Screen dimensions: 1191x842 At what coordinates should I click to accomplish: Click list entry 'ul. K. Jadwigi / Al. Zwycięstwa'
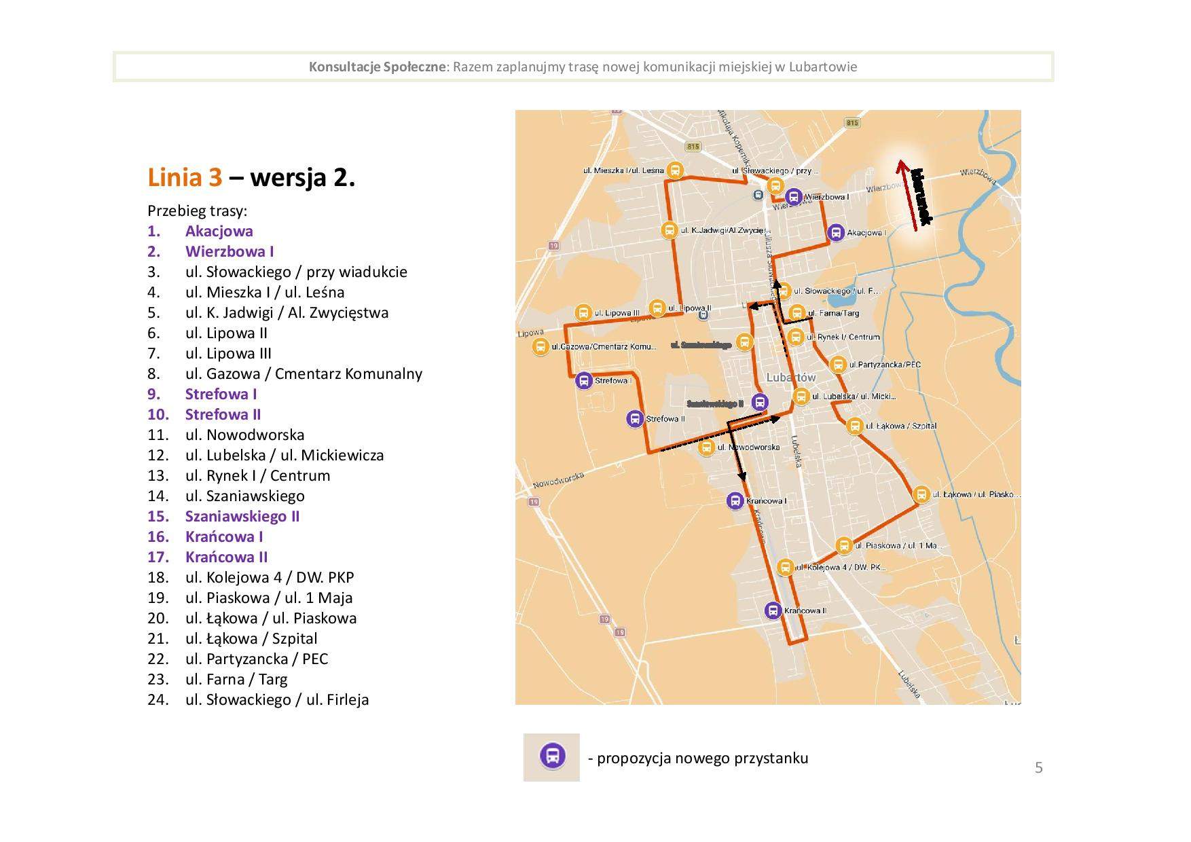pos(287,313)
